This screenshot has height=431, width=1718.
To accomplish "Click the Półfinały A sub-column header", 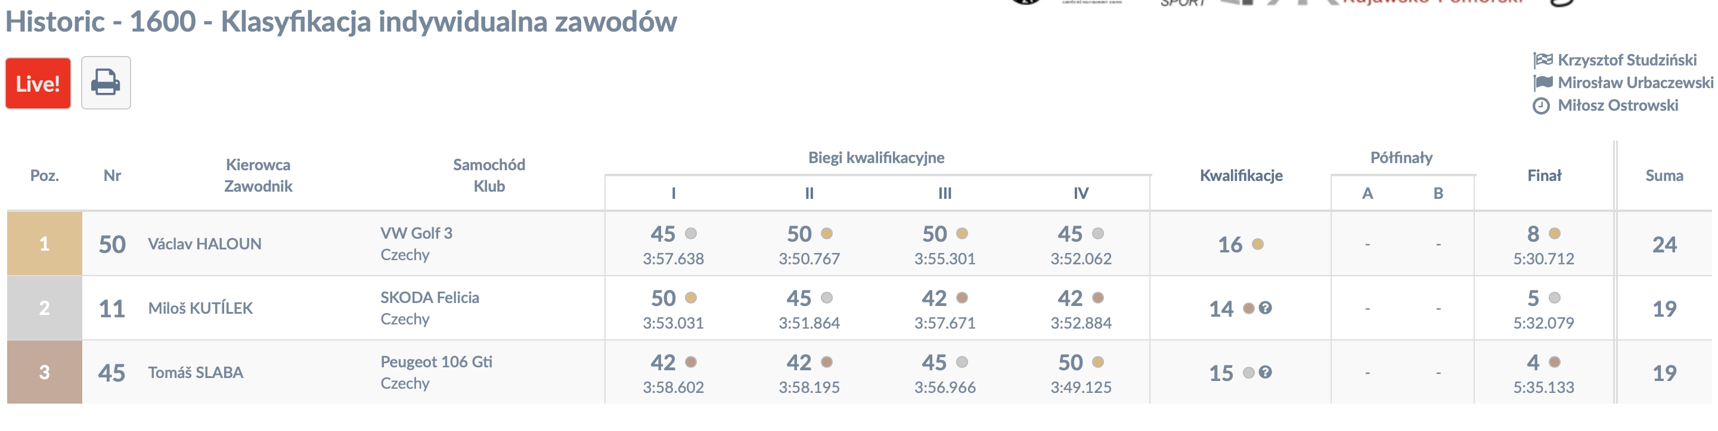I will (1367, 193).
